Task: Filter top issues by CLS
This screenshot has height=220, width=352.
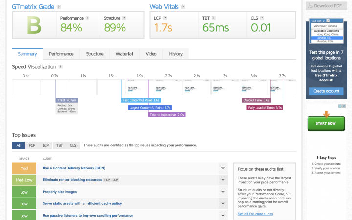Action: [73, 145]
